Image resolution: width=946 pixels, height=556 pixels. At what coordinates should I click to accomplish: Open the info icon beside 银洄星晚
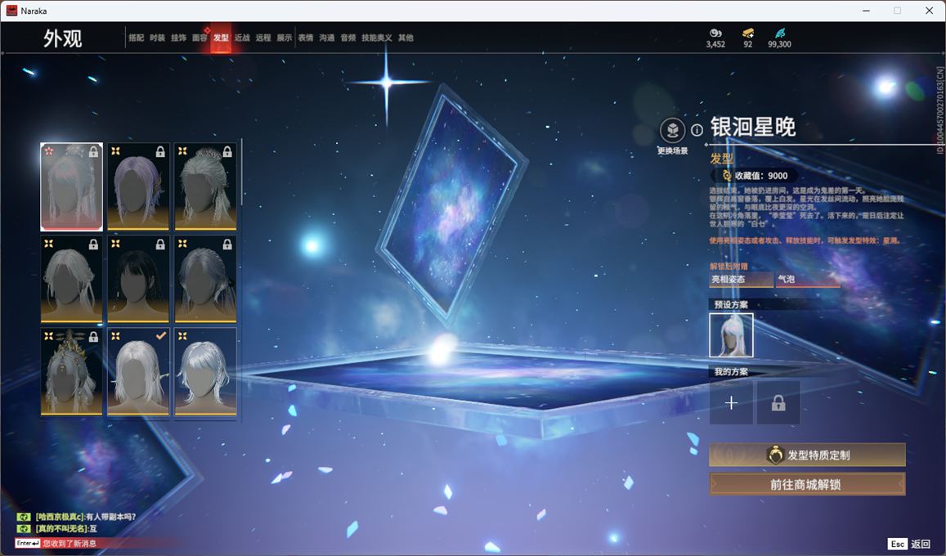[x=697, y=130]
